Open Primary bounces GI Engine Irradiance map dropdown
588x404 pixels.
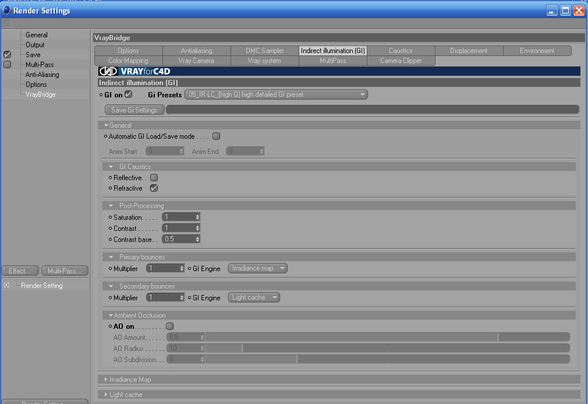258,268
